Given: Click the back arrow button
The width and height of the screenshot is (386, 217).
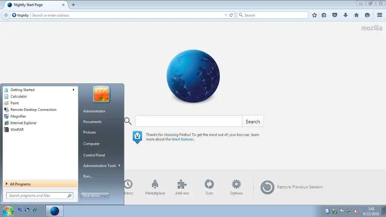Looking at the screenshot, I should click(6, 15).
